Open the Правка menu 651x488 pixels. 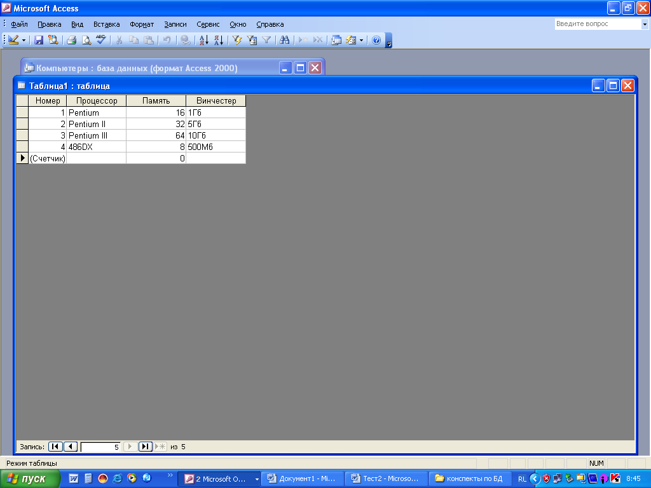click(50, 24)
